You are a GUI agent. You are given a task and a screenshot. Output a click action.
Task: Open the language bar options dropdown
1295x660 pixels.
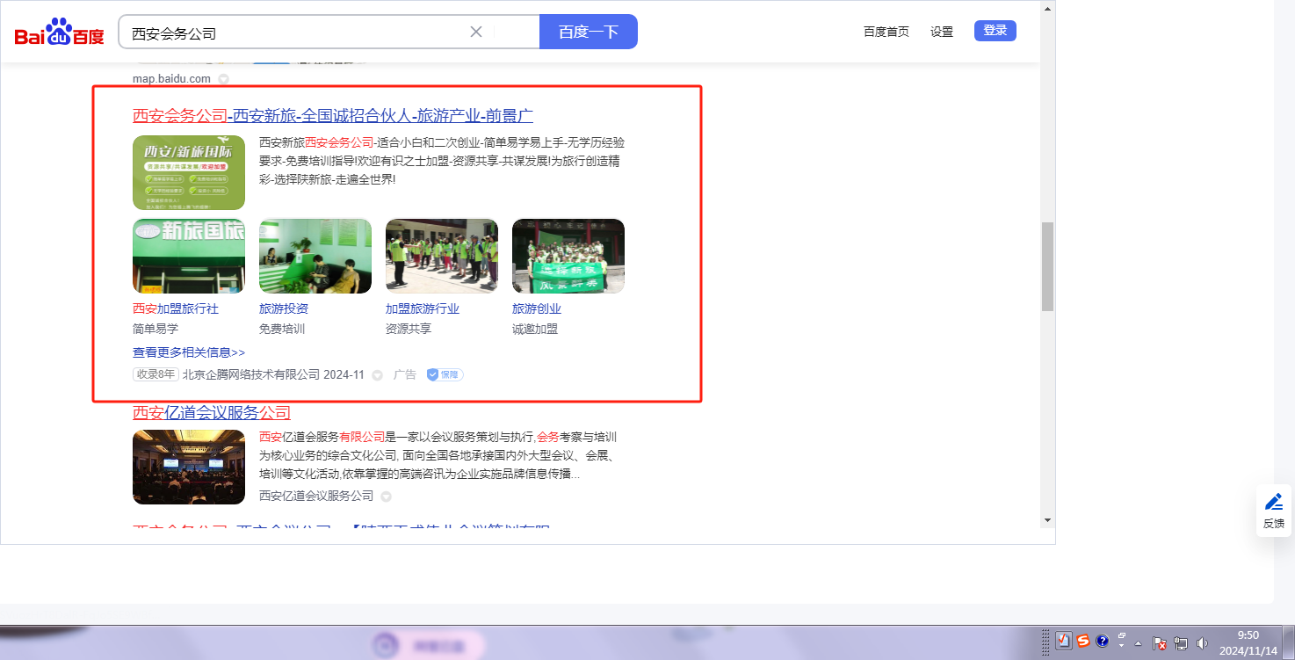pyautogui.click(x=1121, y=646)
